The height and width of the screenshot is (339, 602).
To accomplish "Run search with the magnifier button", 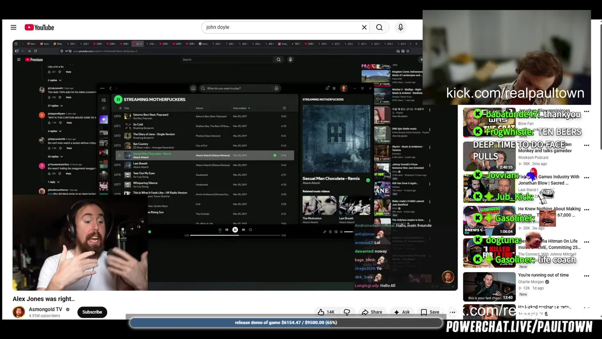I will point(379,27).
